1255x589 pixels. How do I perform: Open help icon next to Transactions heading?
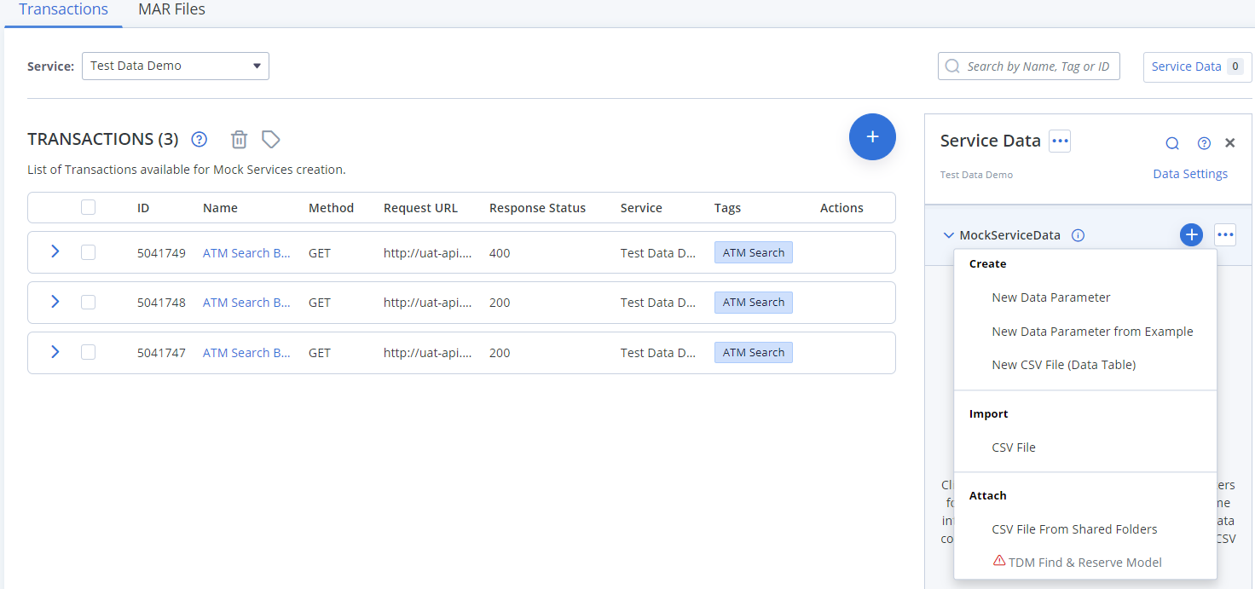200,140
